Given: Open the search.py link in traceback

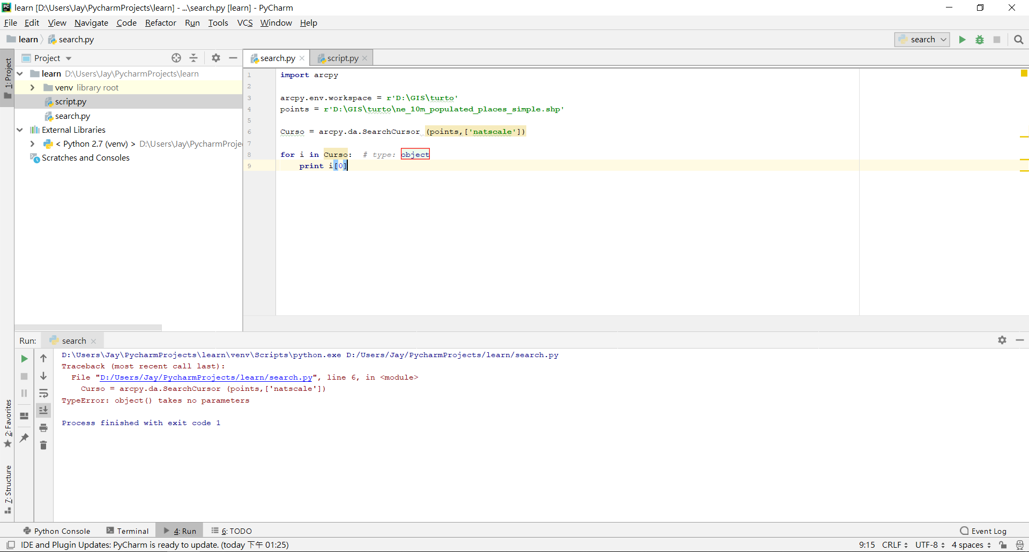Looking at the screenshot, I should pos(206,377).
